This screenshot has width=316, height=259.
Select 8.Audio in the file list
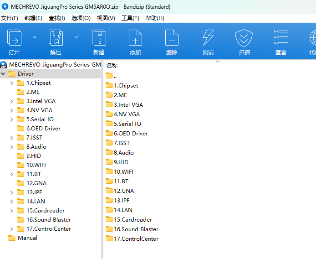tap(120, 153)
